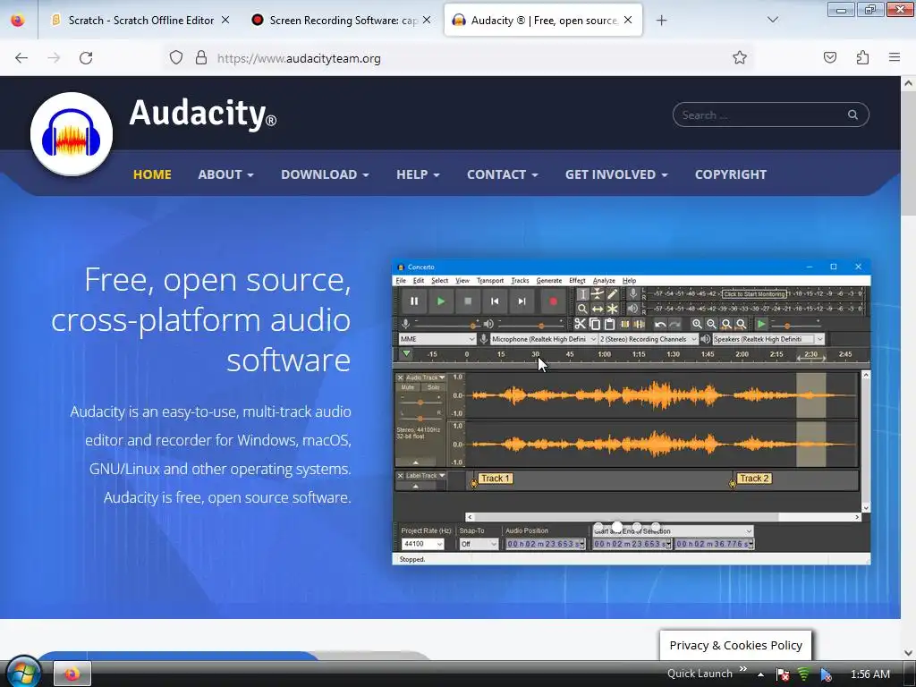916x687 pixels.
Task: Click the scissors Cut icon in the Concerto screenshot
Action: (x=580, y=324)
